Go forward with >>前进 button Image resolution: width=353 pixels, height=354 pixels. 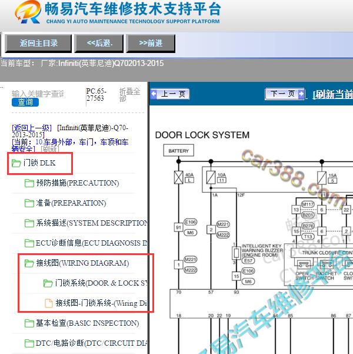point(151,44)
